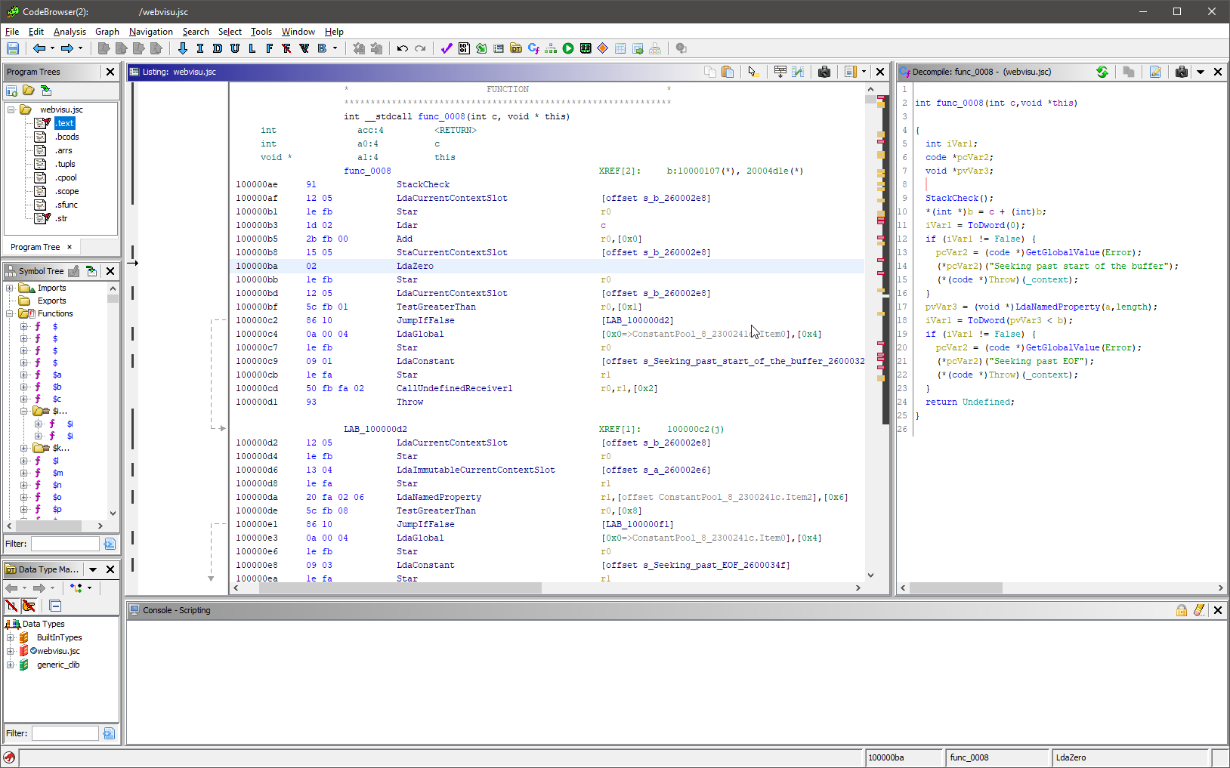The image size is (1230, 768).
Task: Click the Decompile refresh green arrows icon
Action: tap(1102, 72)
